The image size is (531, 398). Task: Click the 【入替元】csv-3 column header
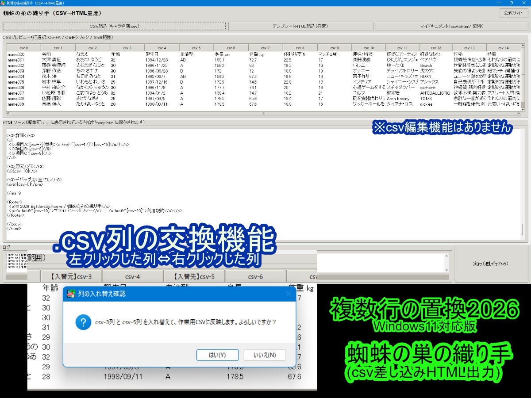71,277
